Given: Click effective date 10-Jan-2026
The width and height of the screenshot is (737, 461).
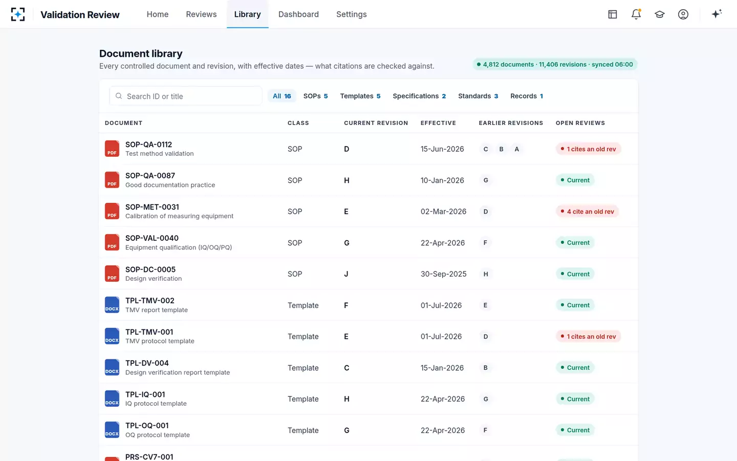Looking at the screenshot, I should pos(442,180).
